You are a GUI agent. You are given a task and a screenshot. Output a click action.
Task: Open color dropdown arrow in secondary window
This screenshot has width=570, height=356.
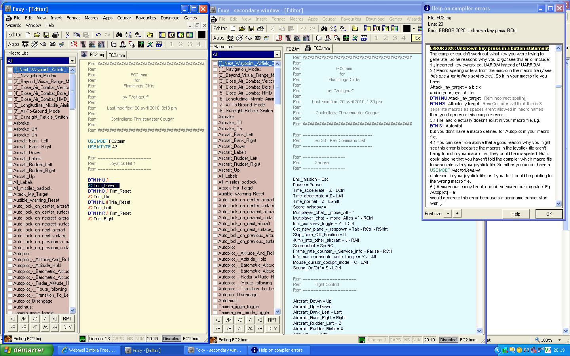(x=414, y=28)
